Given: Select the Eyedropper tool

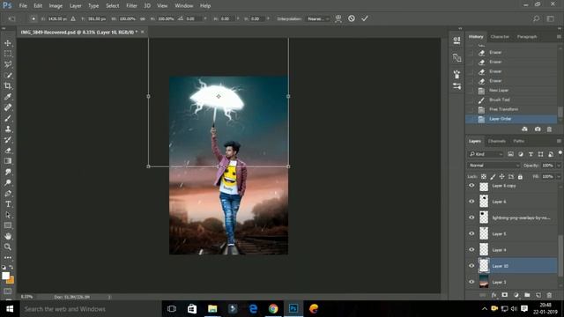Looking at the screenshot, I should [8, 97].
